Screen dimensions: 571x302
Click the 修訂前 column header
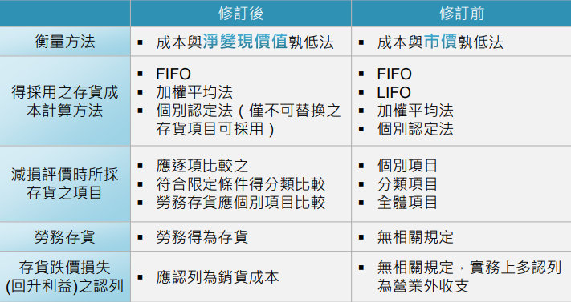click(x=462, y=14)
